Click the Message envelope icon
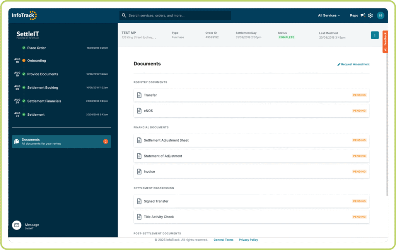 (x=17, y=225)
